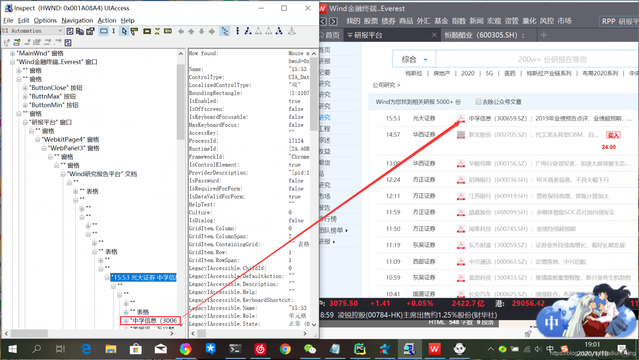
Task: Check the 去除公众号文章 checkbox
Action: 478,102
